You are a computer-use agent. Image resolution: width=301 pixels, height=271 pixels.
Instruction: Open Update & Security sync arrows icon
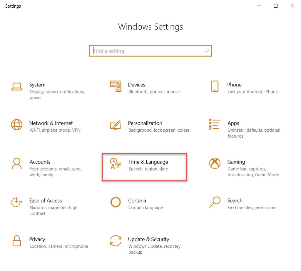pyautogui.click(x=116, y=241)
